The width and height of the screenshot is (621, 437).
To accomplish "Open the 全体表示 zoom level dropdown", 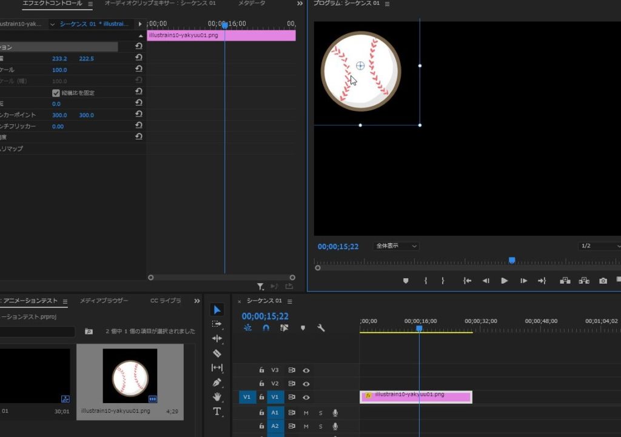I will [x=396, y=246].
